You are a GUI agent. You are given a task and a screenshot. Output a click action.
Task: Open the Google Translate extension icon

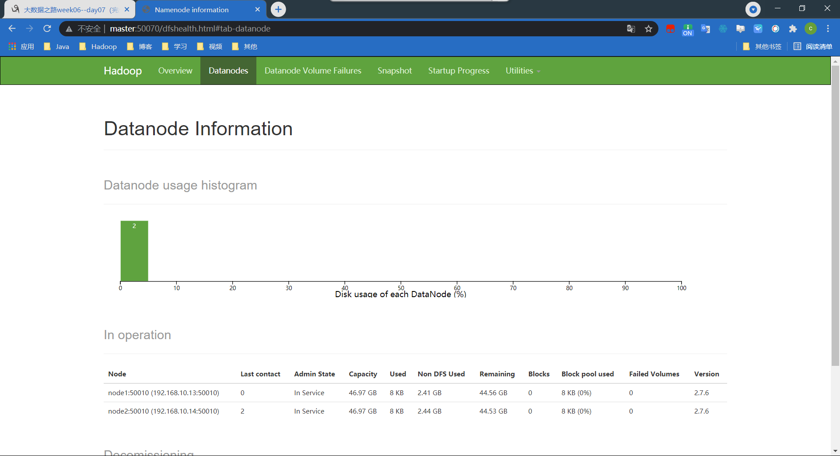(x=705, y=29)
